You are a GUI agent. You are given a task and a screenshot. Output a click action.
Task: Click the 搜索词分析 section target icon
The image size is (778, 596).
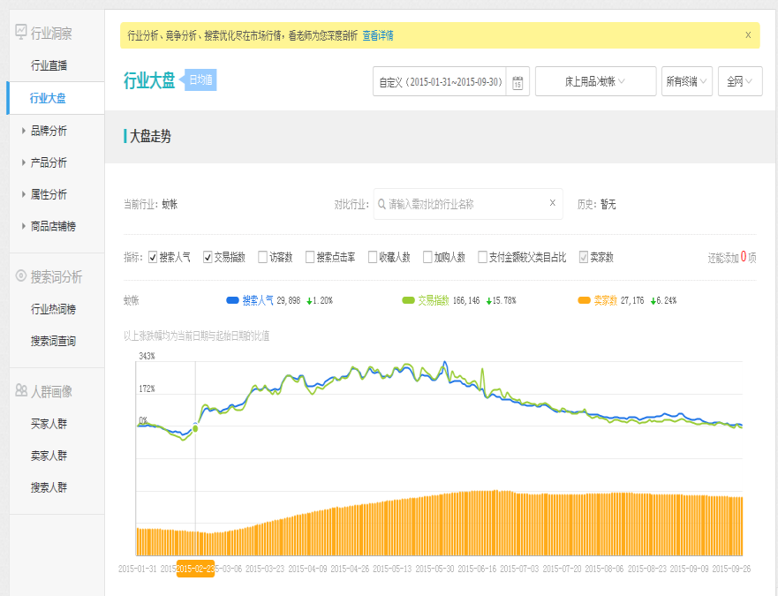20,276
